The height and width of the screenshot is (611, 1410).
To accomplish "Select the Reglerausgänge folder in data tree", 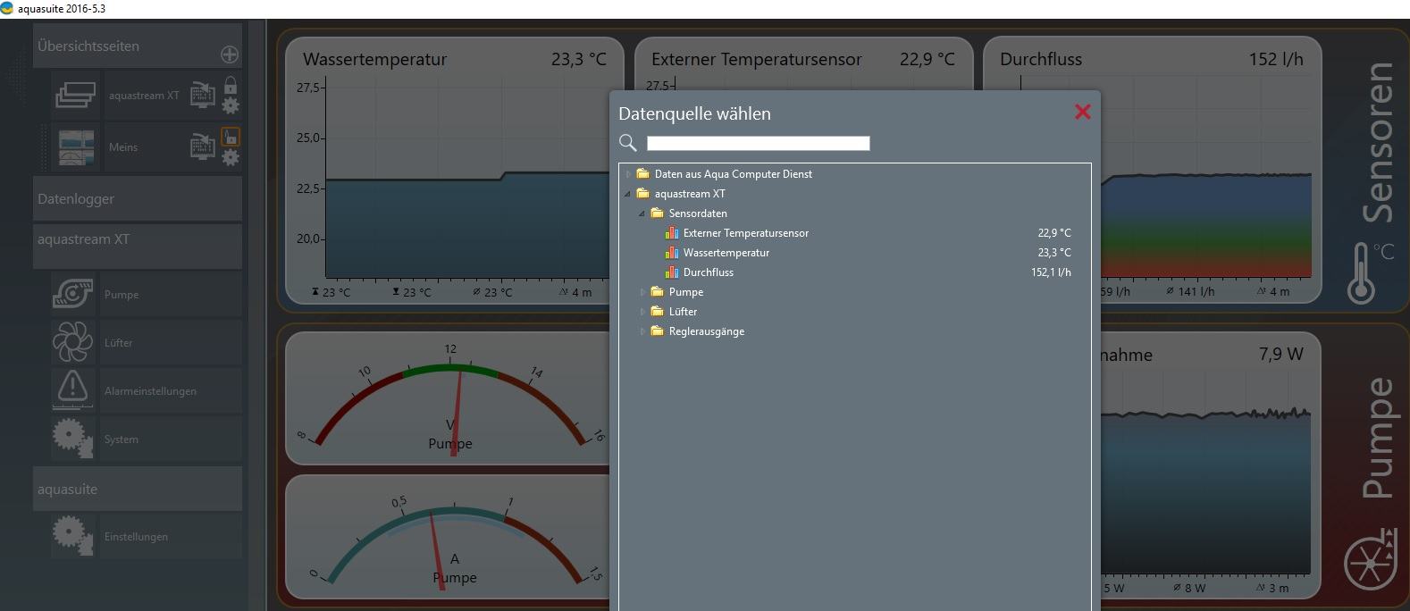I will pyautogui.click(x=707, y=331).
